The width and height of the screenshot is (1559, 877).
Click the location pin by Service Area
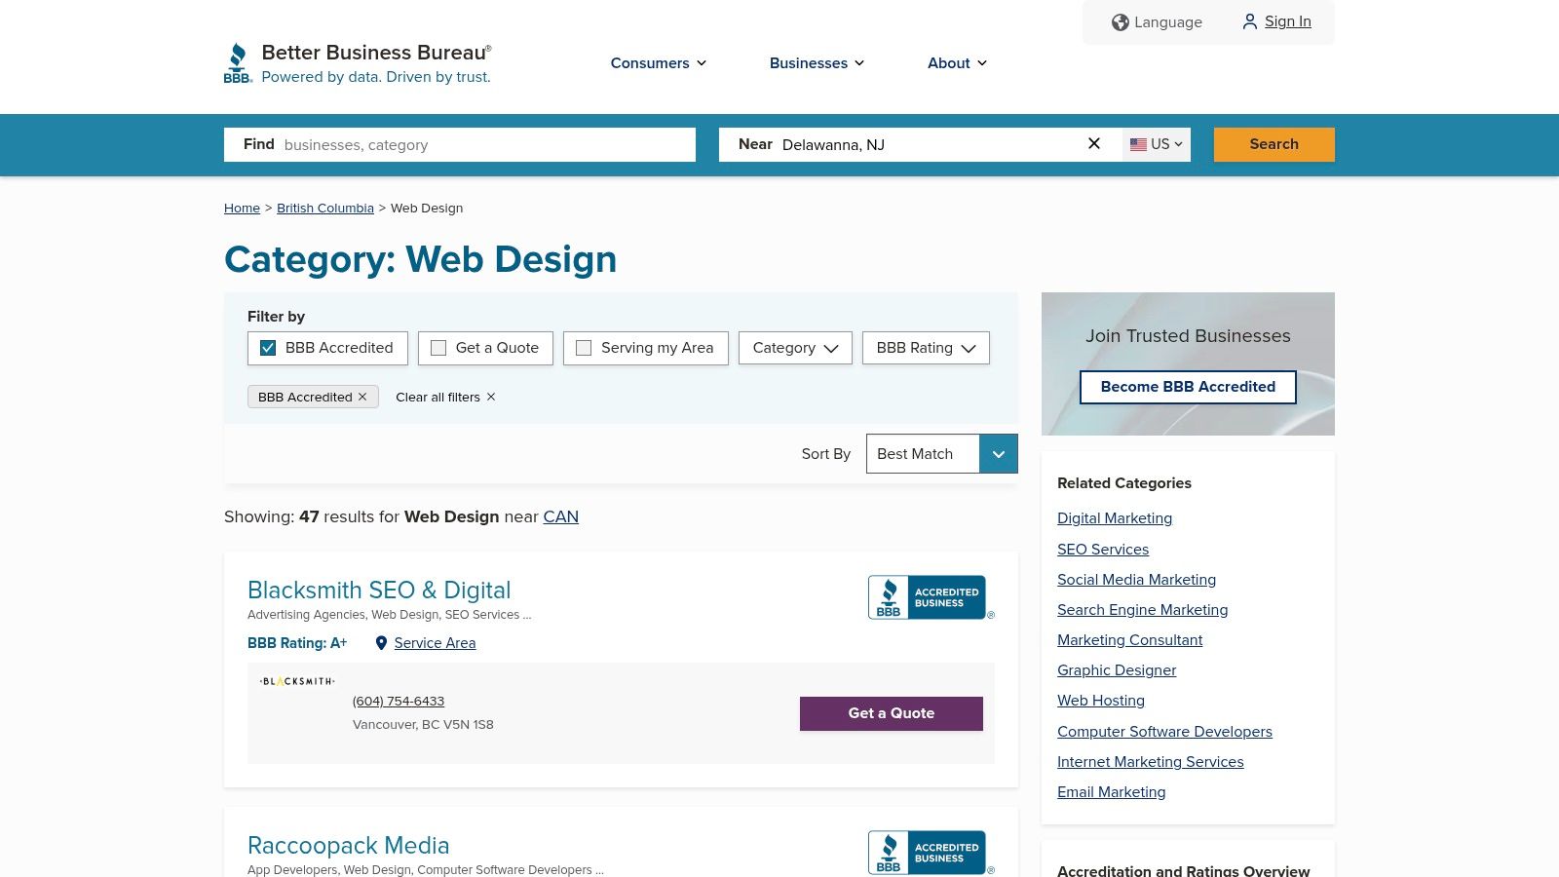point(381,643)
